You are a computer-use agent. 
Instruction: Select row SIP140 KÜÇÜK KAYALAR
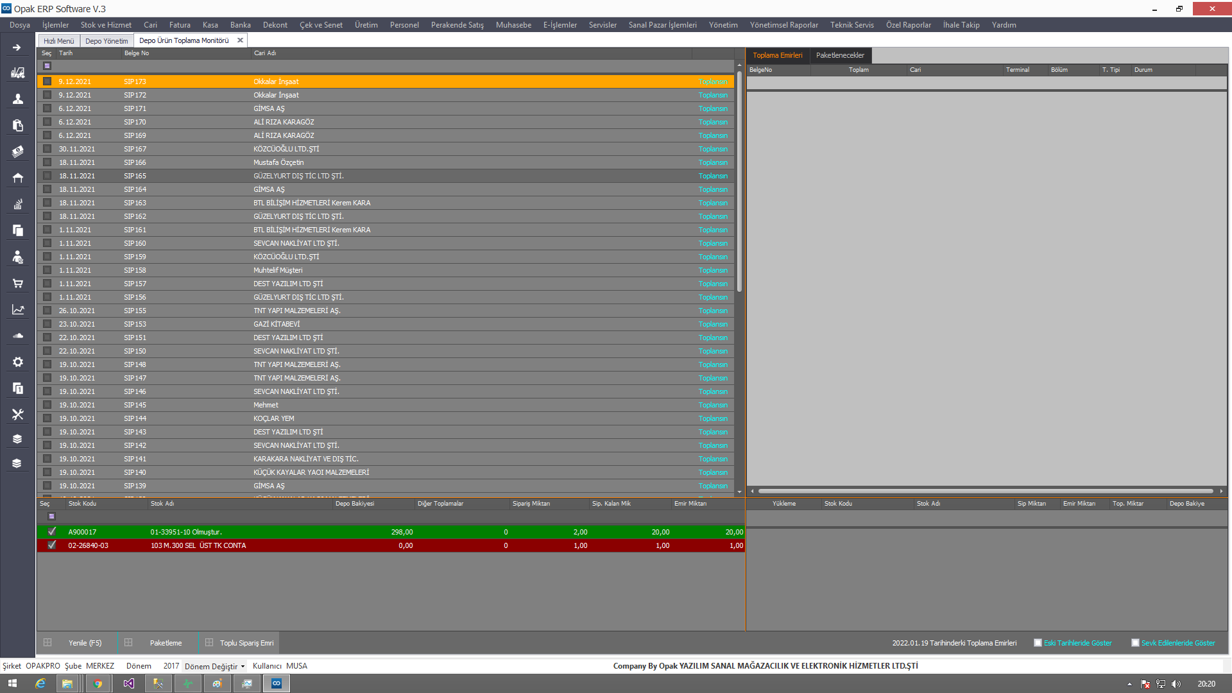(386, 472)
